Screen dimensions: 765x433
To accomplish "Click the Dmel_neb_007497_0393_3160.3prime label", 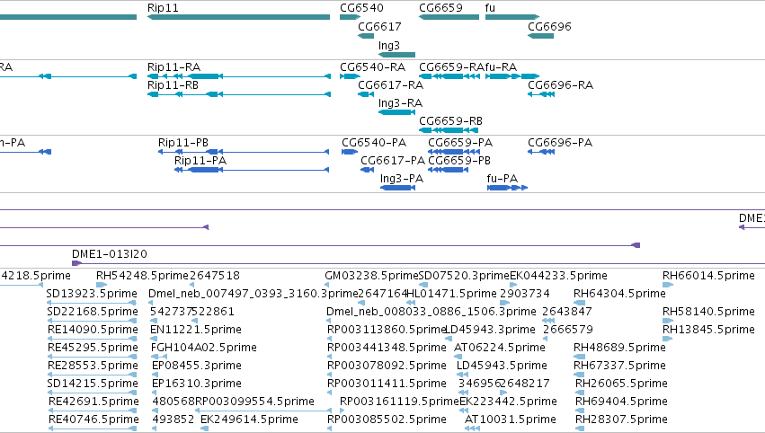I will tap(254, 294).
